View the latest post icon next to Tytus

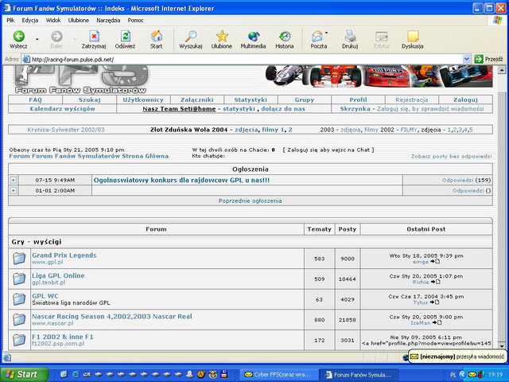tap(434, 302)
